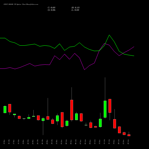Select the red candlestick for 16 Jan
149x149 pixels.
pos(110,106)
